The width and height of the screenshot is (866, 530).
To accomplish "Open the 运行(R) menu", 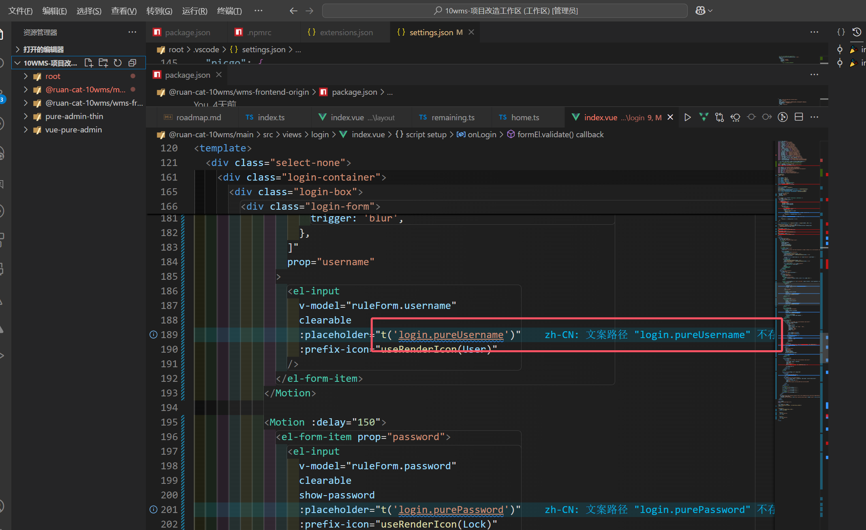I will [x=195, y=11].
